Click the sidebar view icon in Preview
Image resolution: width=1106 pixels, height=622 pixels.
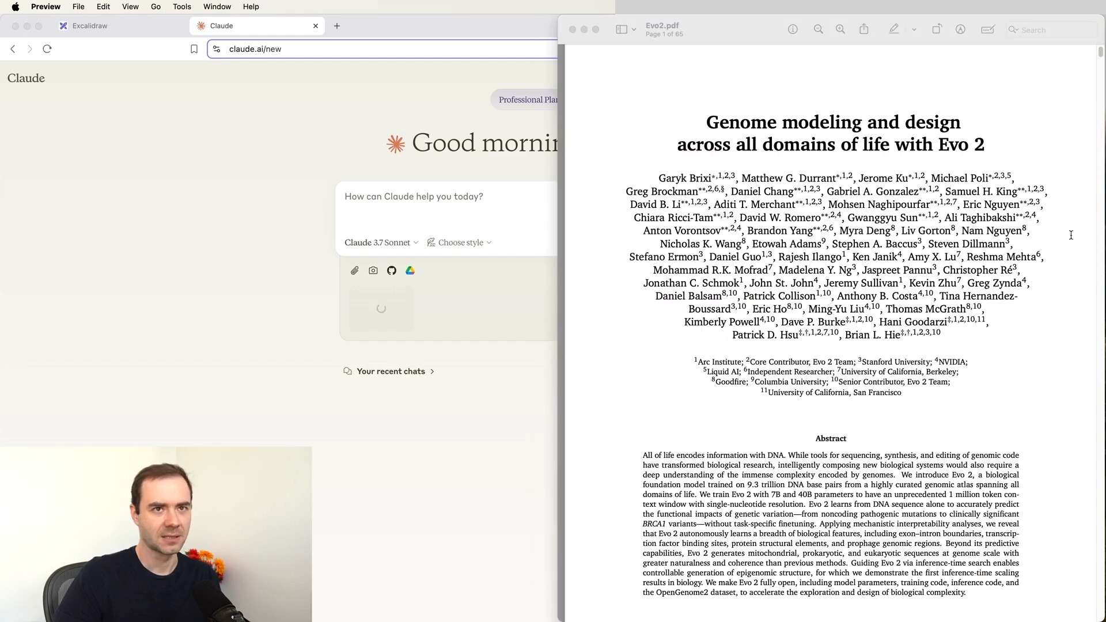622,29
